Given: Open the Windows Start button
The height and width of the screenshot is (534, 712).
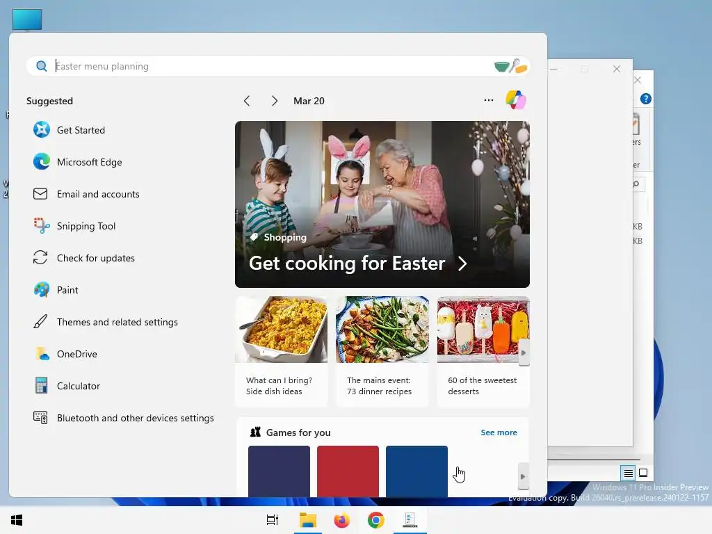Looking at the screenshot, I should 17,520.
